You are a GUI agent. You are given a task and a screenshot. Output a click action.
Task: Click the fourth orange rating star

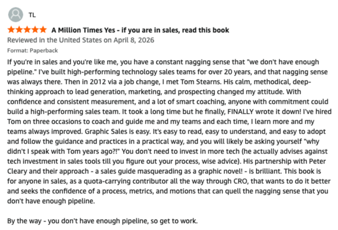pos(35,30)
